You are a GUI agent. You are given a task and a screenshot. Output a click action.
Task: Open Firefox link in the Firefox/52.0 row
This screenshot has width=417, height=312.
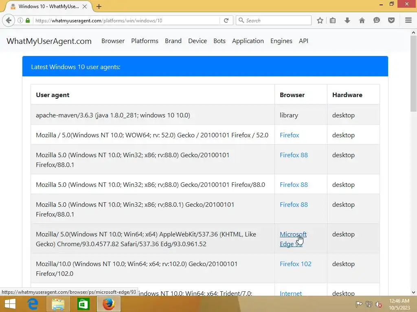click(290, 135)
